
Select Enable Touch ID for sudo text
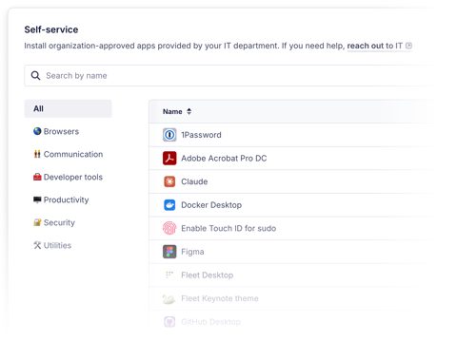point(228,228)
